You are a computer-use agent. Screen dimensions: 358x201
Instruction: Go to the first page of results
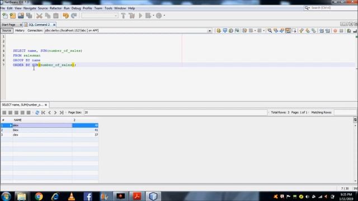pyautogui.click(x=44, y=113)
